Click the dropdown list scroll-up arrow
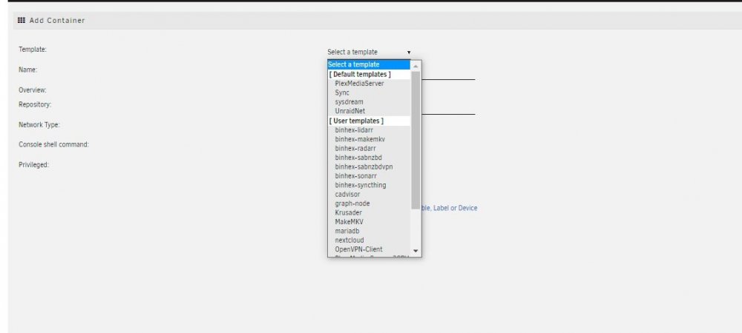The width and height of the screenshot is (742, 333). pos(416,66)
